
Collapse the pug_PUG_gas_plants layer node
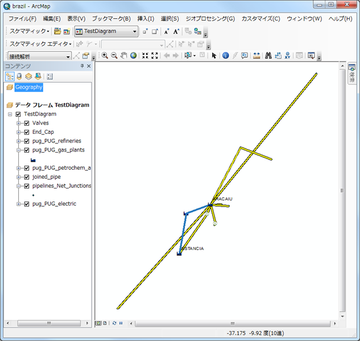pyautogui.click(x=19, y=150)
